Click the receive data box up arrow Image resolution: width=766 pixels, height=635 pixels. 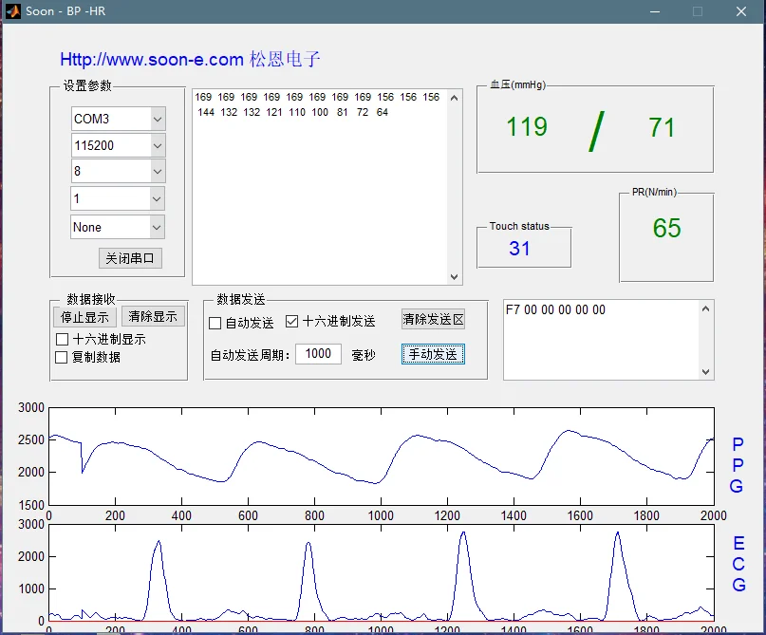(454, 98)
